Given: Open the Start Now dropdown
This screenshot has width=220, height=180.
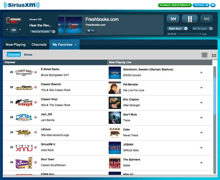Looking at the screenshot, I should 178,29.
